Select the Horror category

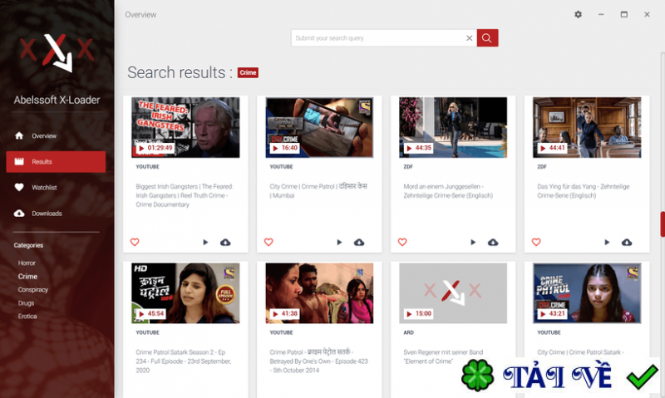[27, 263]
